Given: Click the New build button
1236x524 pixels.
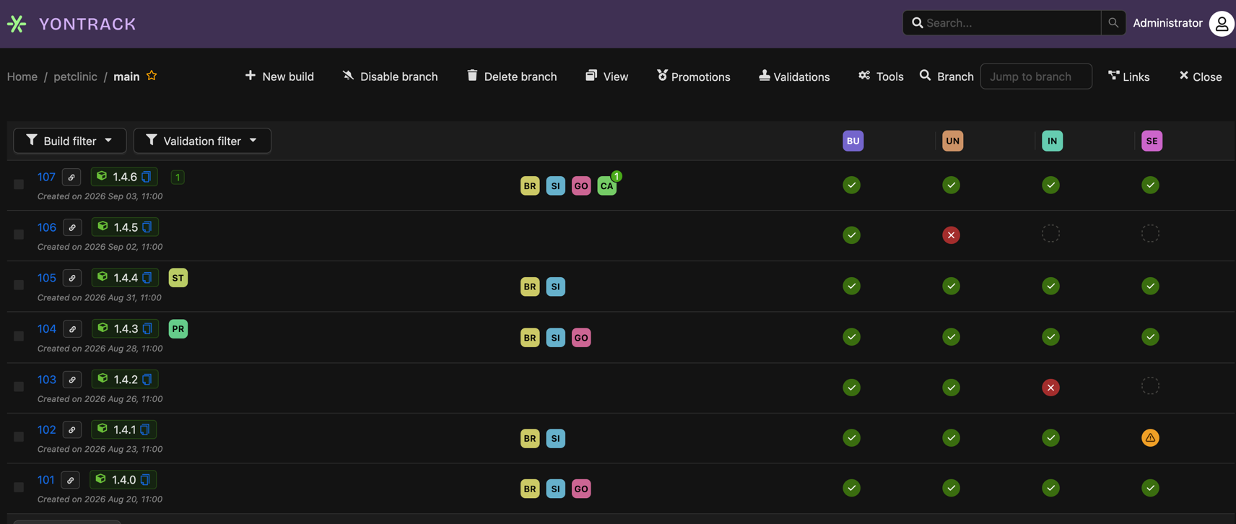Looking at the screenshot, I should coord(279,77).
